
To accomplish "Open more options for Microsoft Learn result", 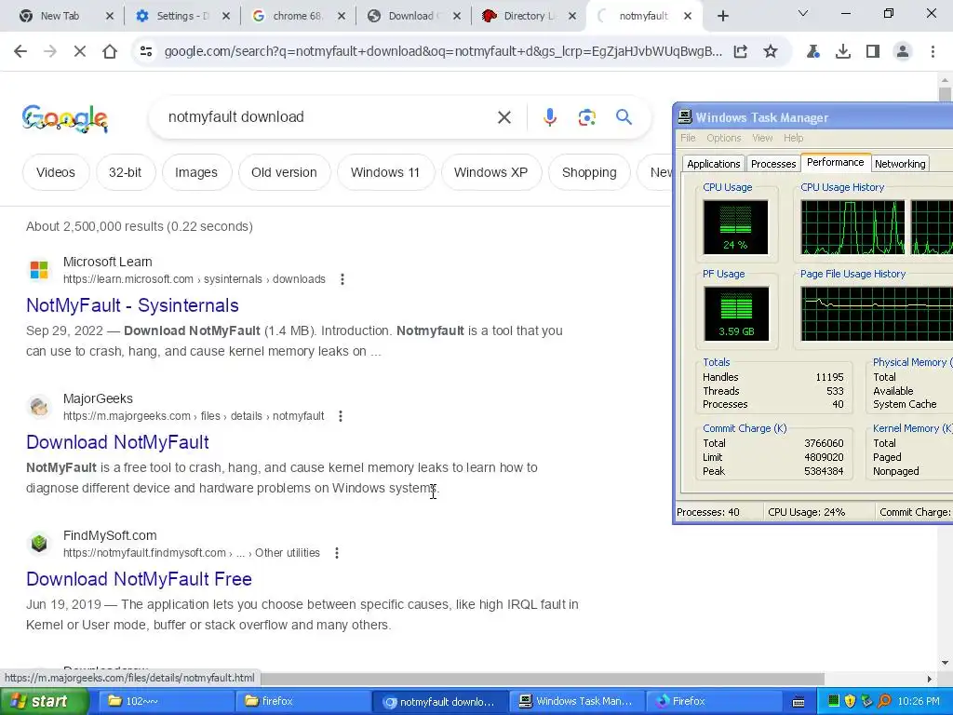I will click(342, 279).
